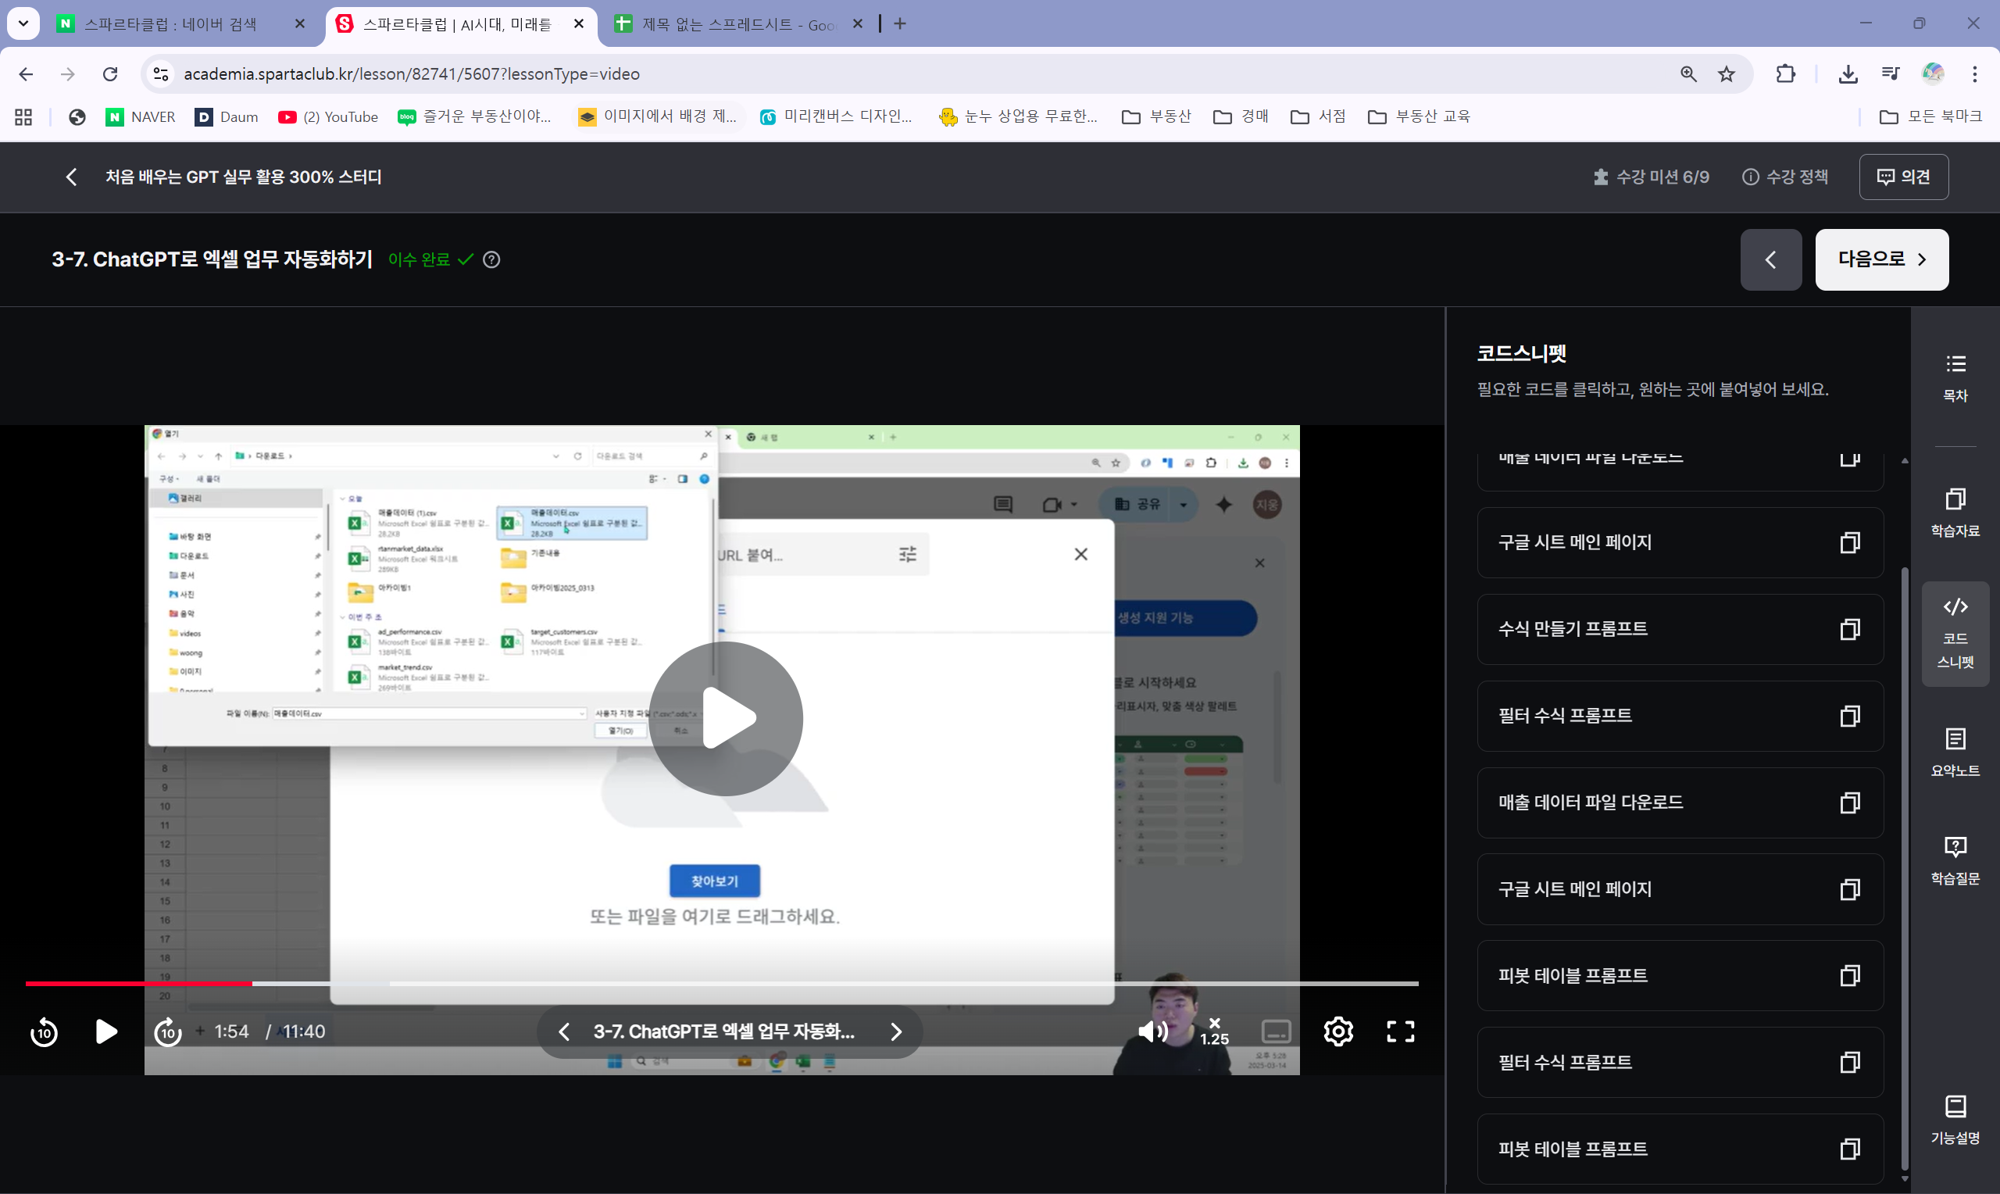The height and width of the screenshot is (1194, 2000).
Task: Open the NAVER bookmark
Action: [x=141, y=117]
